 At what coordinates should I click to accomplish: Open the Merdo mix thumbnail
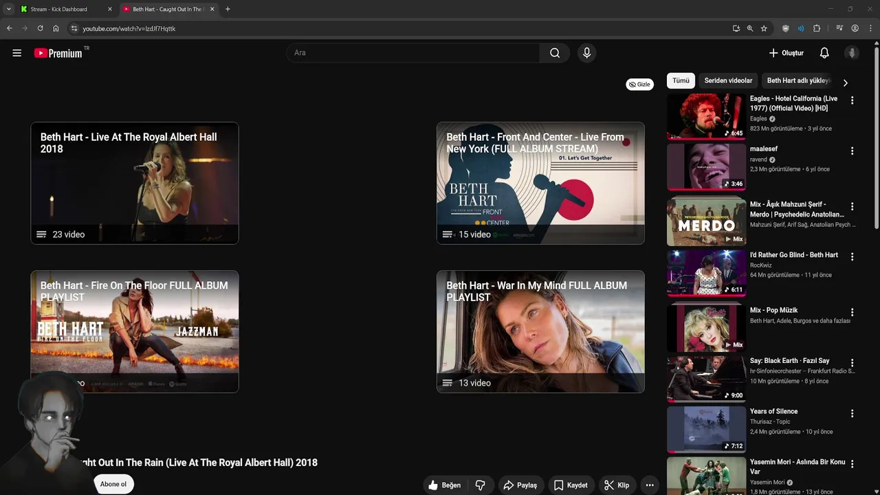point(706,222)
